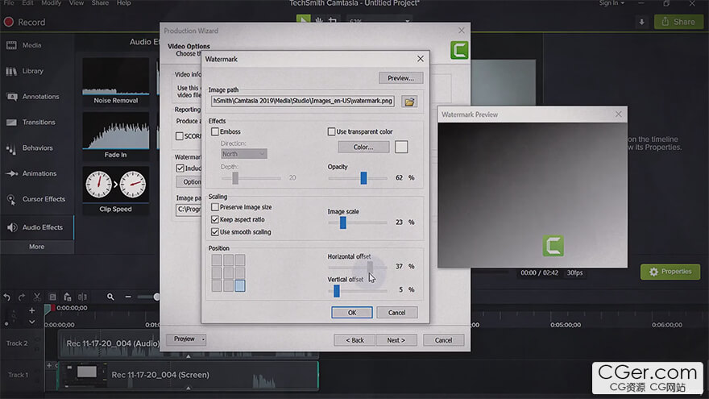Click Back in the Production Wizard
Viewport: 709px width, 399px height.
[354, 340]
